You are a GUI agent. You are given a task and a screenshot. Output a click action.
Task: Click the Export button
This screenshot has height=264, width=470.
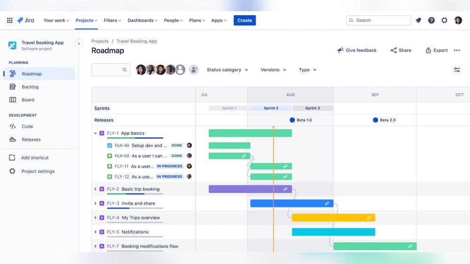pyautogui.click(x=437, y=50)
